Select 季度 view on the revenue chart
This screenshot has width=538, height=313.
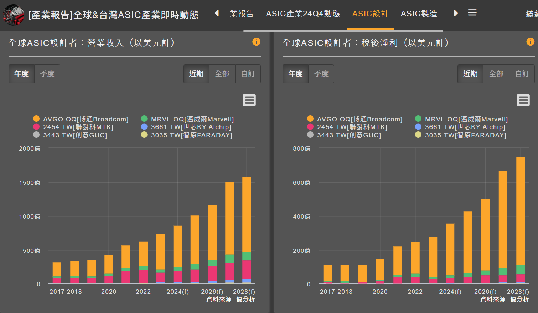click(x=47, y=74)
